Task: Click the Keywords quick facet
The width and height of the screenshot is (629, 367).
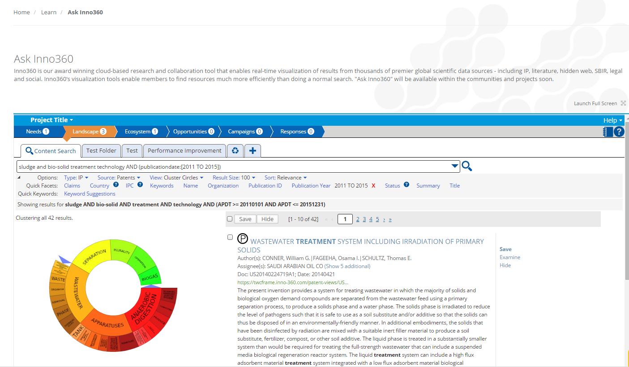Action: [162, 186]
